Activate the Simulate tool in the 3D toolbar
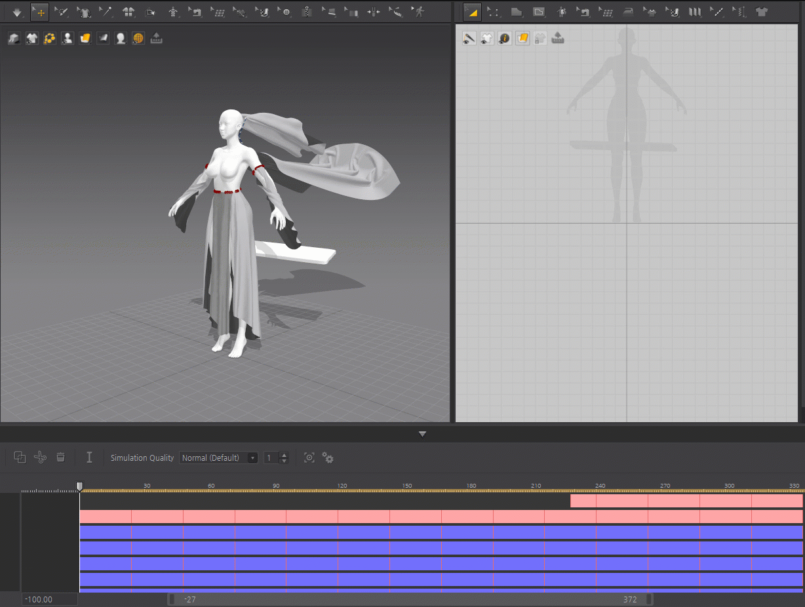This screenshot has width=805, height=607. [x=16, y=12]
